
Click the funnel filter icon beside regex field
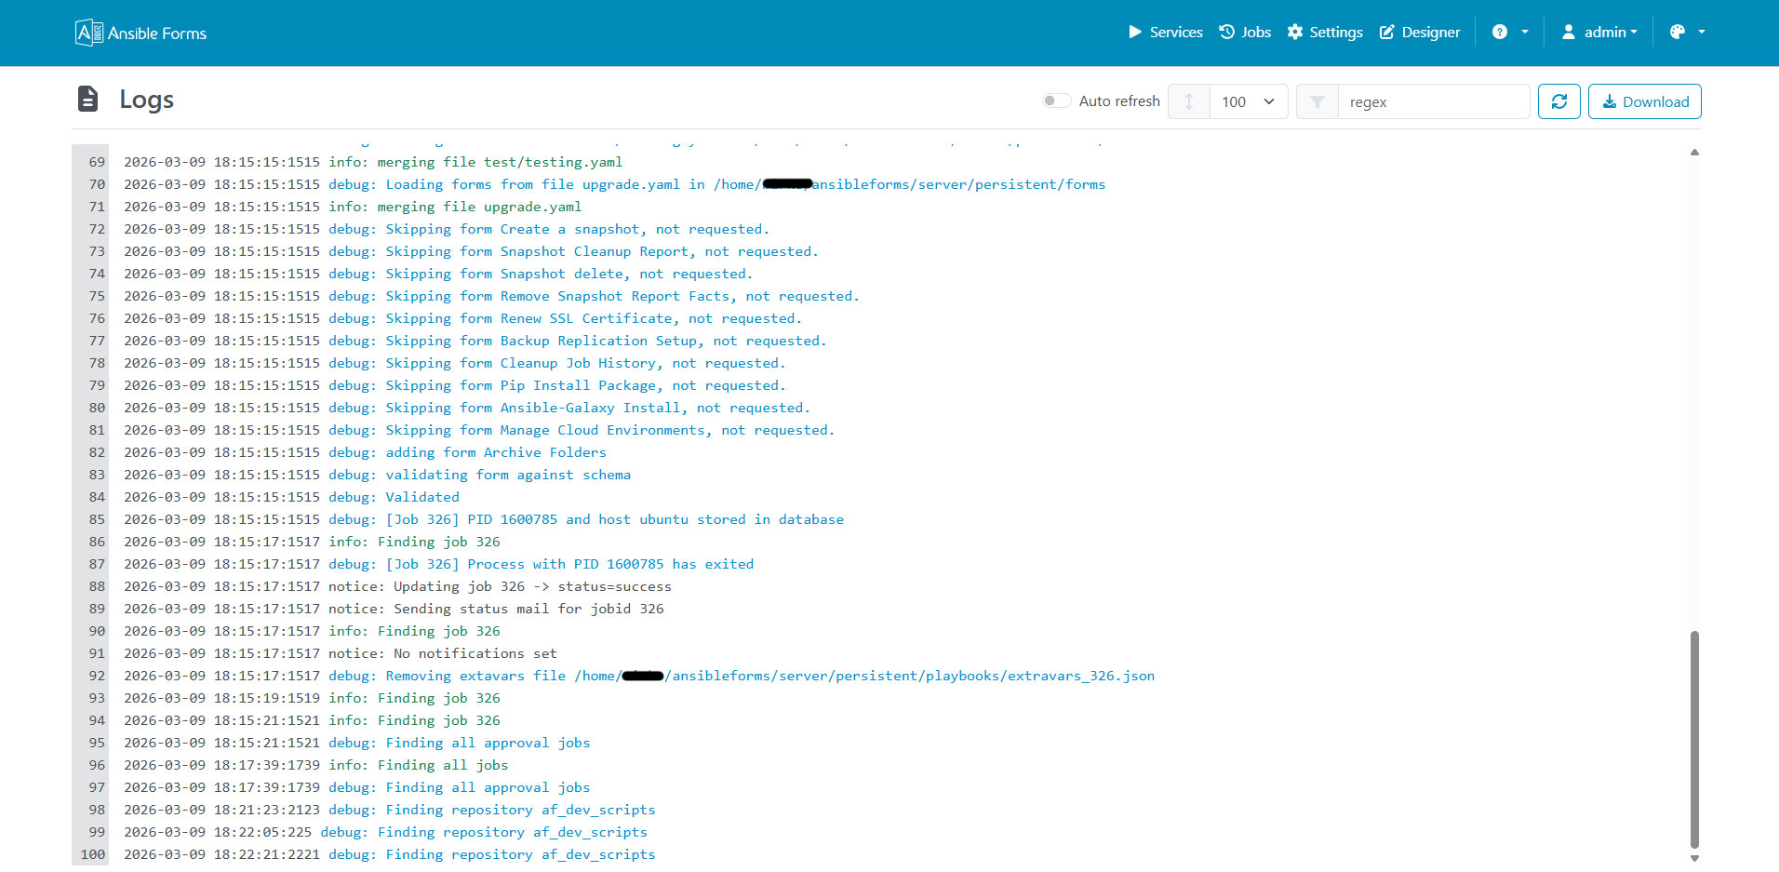1317,101
